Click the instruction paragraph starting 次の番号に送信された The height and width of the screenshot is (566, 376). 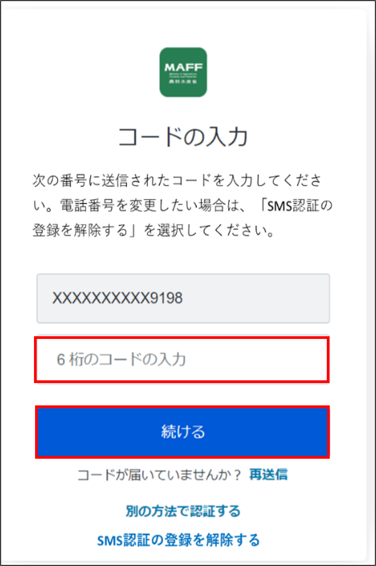coord(182,205)
